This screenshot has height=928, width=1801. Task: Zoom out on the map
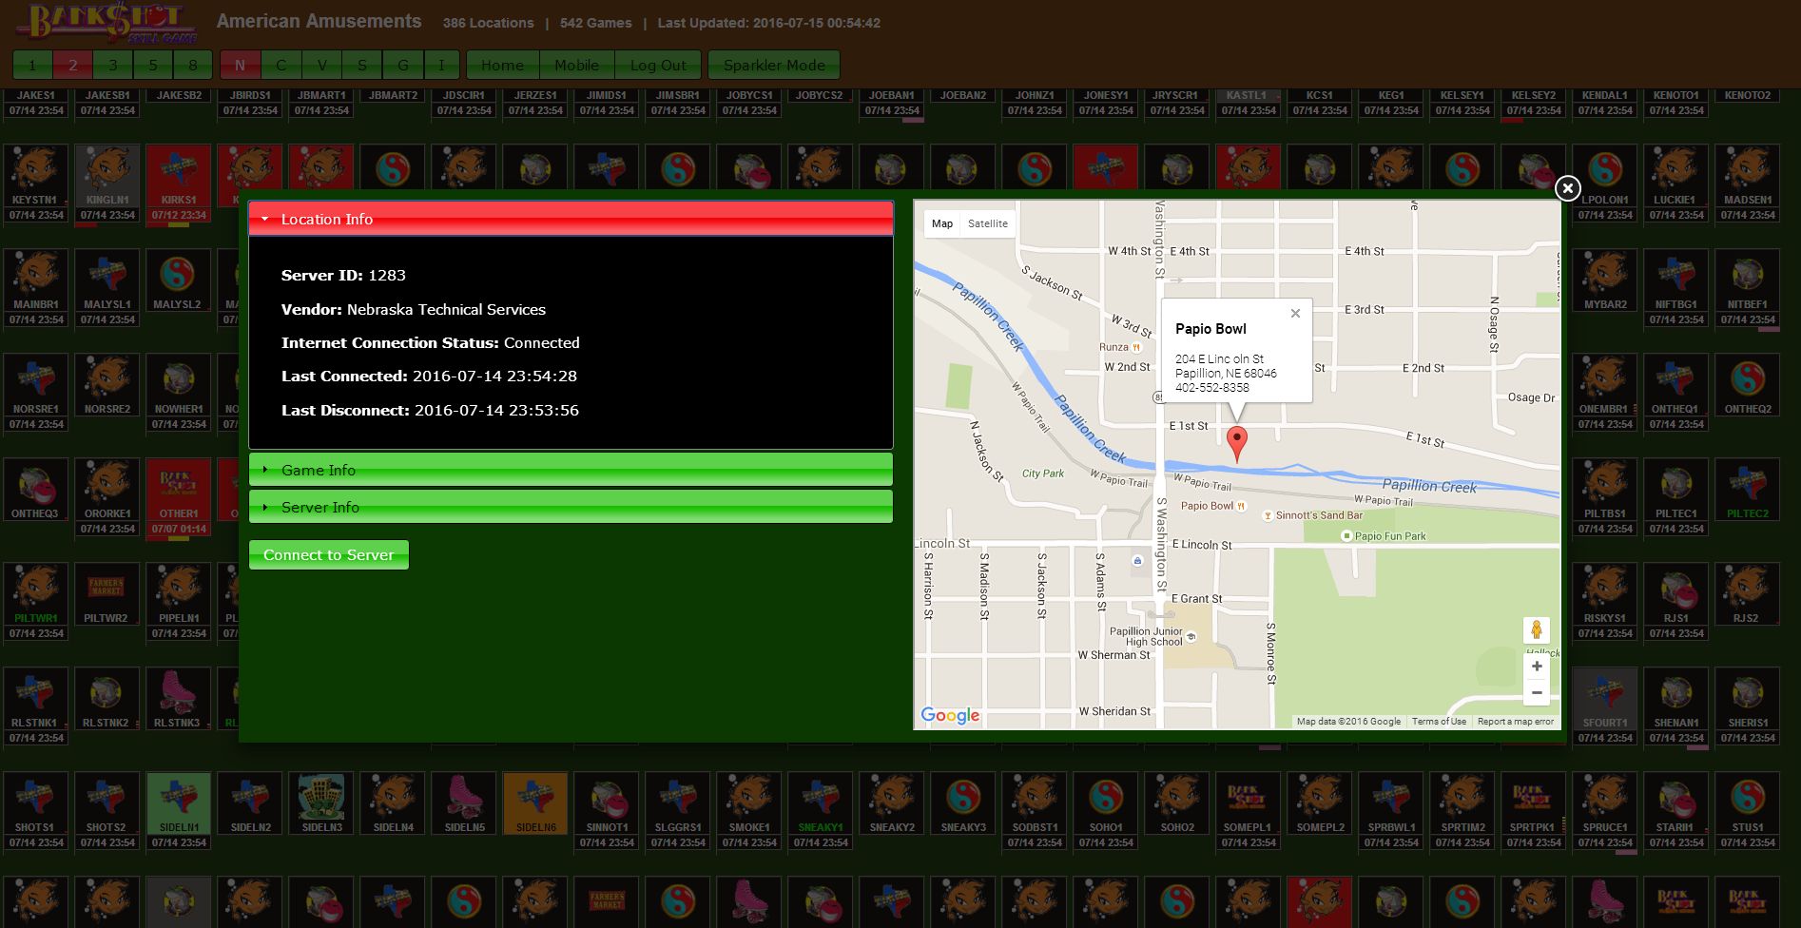click(x=1536, y=693)
